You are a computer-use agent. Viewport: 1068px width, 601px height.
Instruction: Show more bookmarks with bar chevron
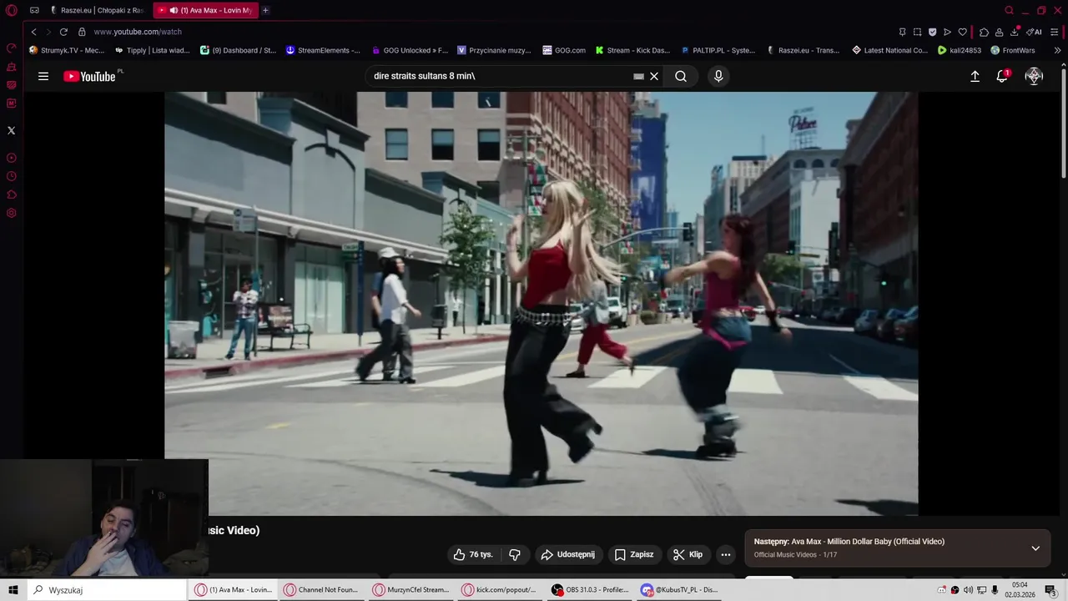tap(1057, 50)
